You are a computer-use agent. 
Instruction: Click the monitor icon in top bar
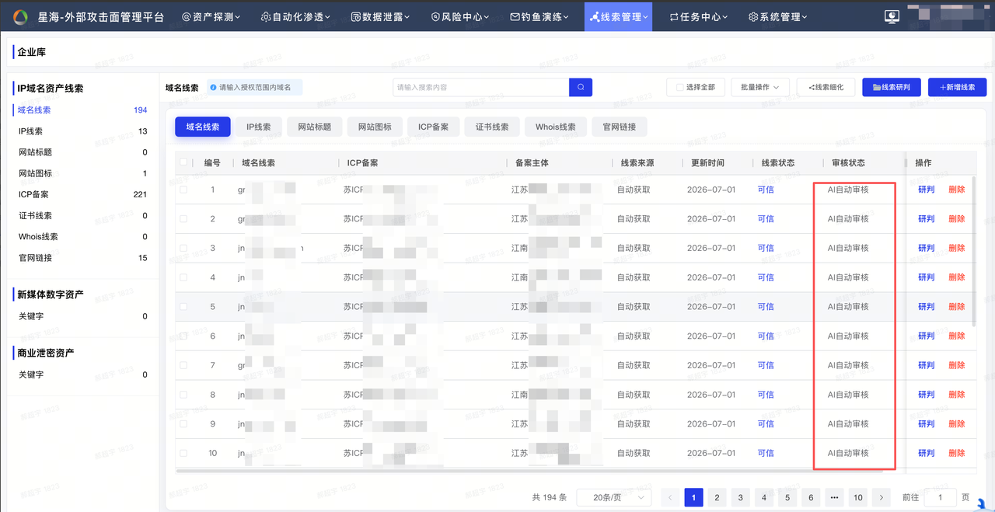tap(892, 16)
